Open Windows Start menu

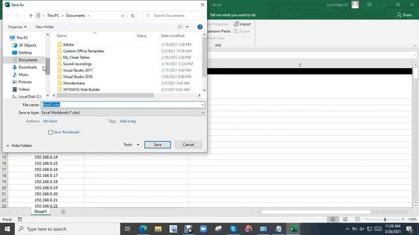pos(7,229)
